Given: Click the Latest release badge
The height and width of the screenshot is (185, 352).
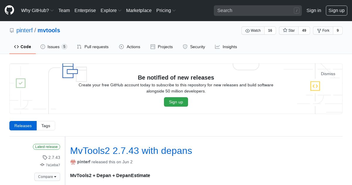Looking at the screenshot, I should click(46, 147).
